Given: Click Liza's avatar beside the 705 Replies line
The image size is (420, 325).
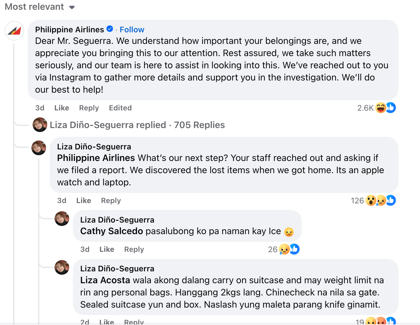Looking at the screenshot, I should click(x=40, y=125).
